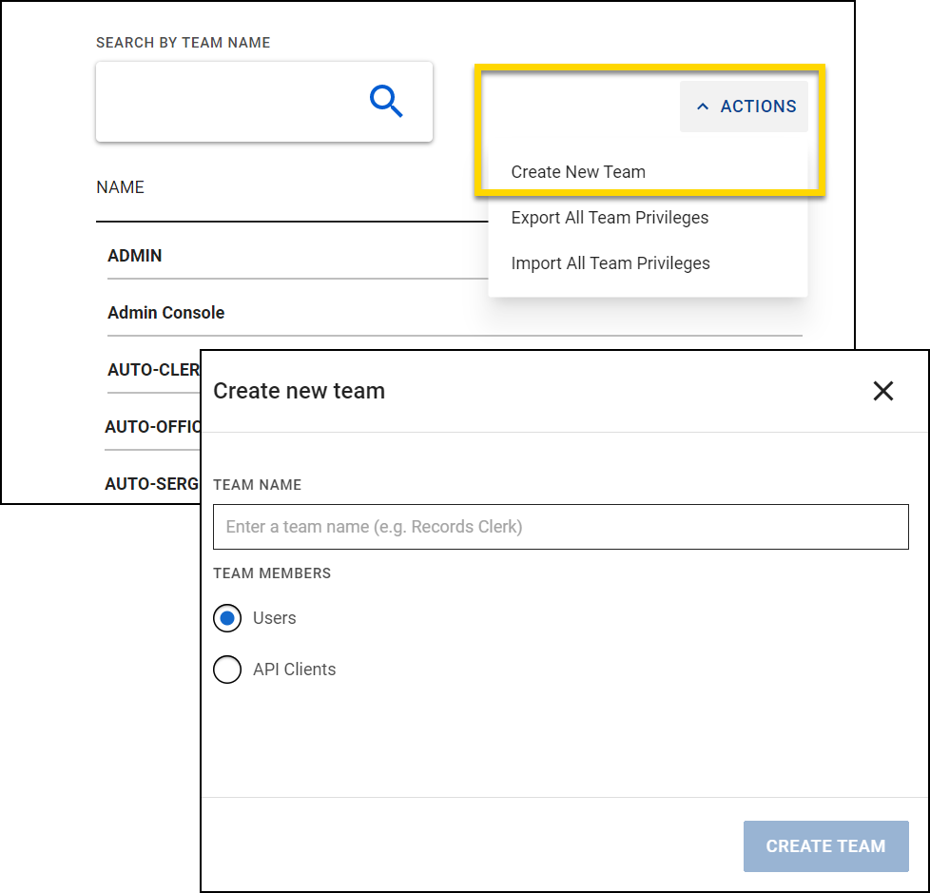This screenshot has height=893, width=930.
Task: Click the SEARCH BY TEAM NAME label
Action: point(183,43)
